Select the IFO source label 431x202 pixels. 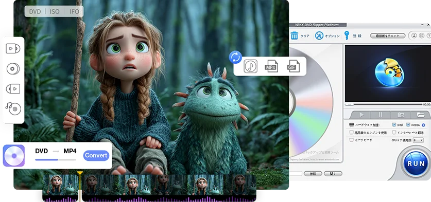74,11
